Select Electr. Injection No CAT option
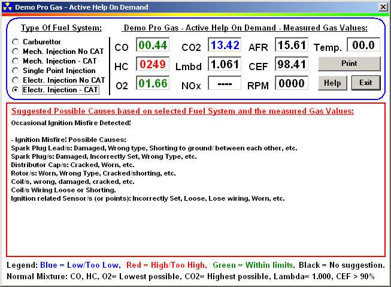The width and height of the screenshot is (391, 287). click(16, 80)
